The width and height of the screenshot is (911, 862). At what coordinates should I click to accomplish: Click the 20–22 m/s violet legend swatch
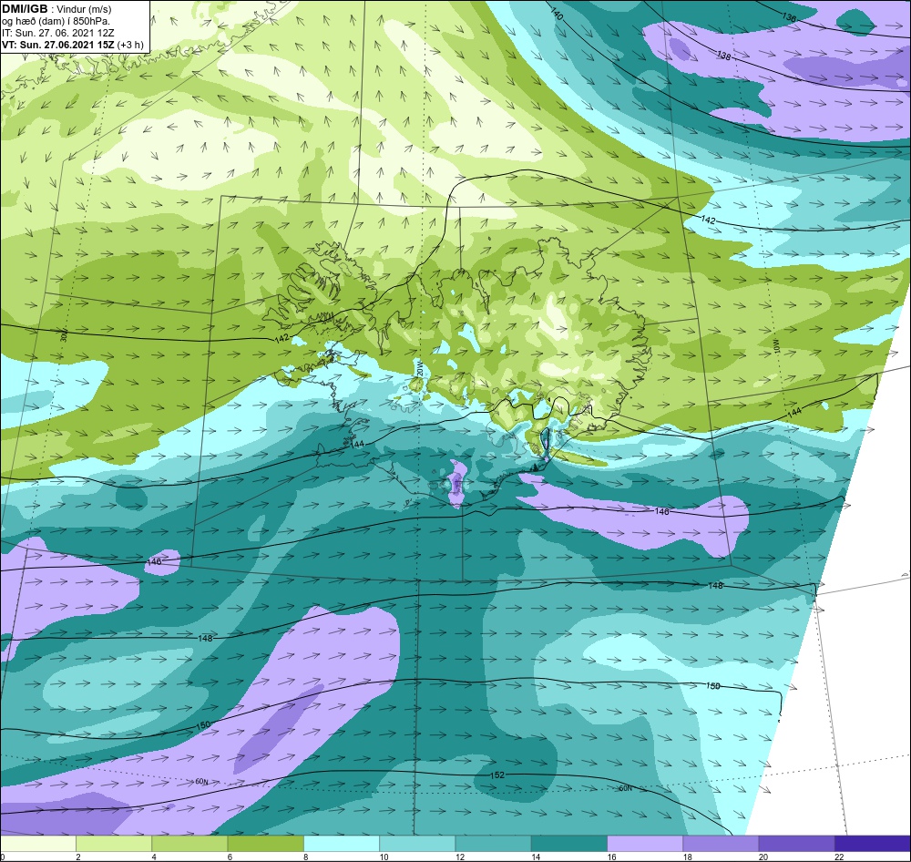pyautogui.click(x=796, y=843)
